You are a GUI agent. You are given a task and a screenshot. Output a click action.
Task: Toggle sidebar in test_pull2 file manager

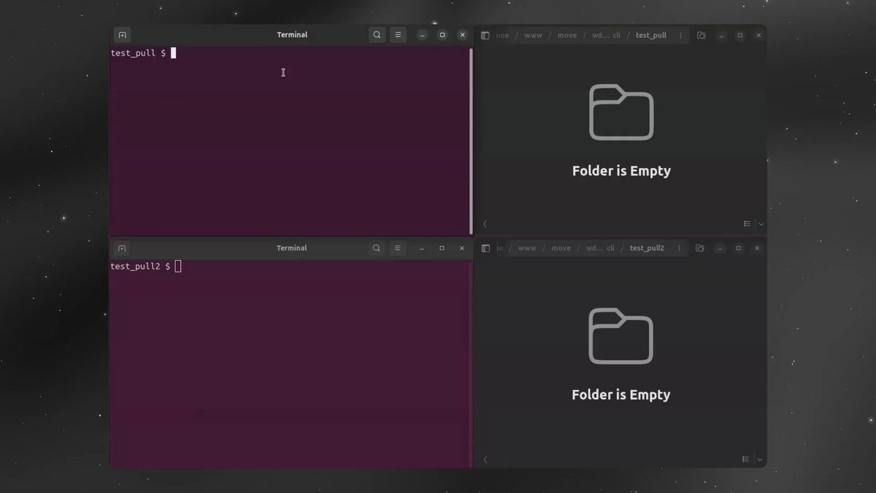485,248
